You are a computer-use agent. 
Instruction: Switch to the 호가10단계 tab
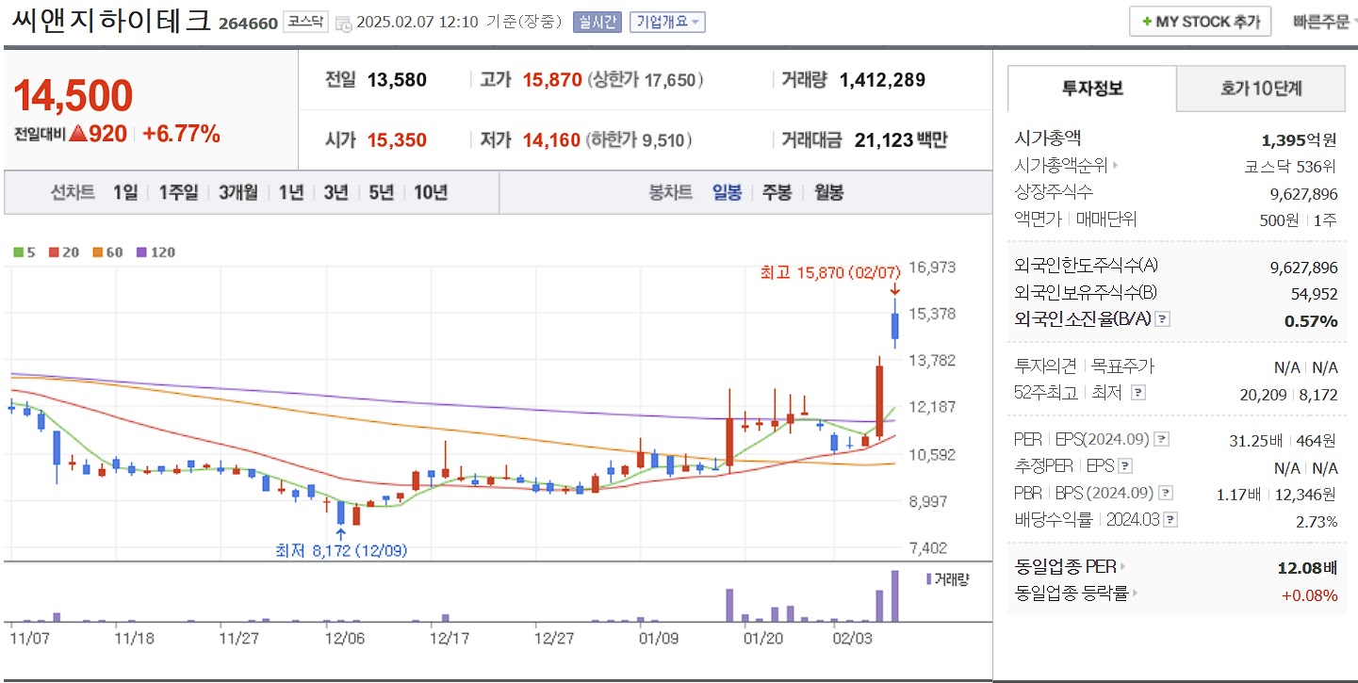pos(1261,89)
